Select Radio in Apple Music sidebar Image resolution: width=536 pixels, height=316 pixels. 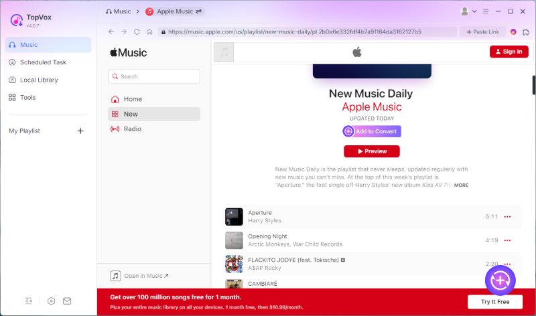coord(132,129)
